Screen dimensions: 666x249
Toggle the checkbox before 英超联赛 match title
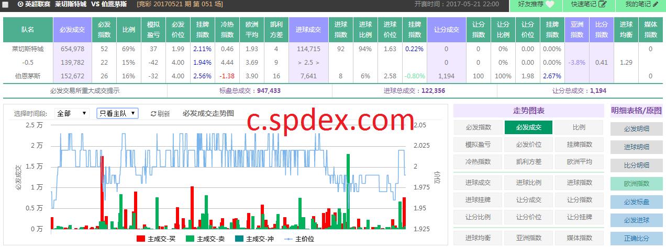(5, 5)
